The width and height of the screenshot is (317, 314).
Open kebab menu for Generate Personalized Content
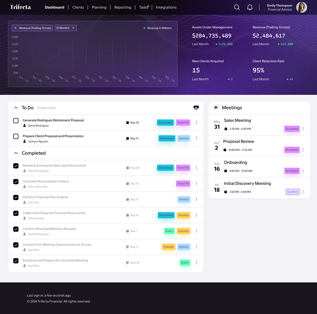point(197,183)
